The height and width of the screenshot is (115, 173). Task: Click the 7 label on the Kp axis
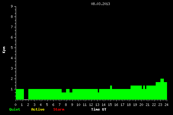coord(12,27)
